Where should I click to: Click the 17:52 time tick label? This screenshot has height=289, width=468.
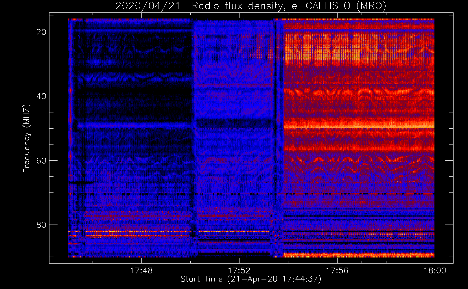click(239, 271)
